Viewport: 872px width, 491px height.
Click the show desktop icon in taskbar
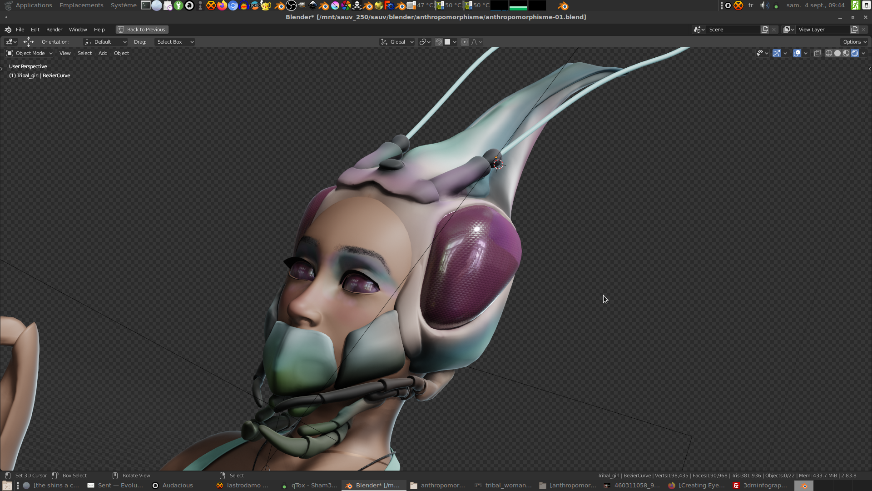[7, 486]
